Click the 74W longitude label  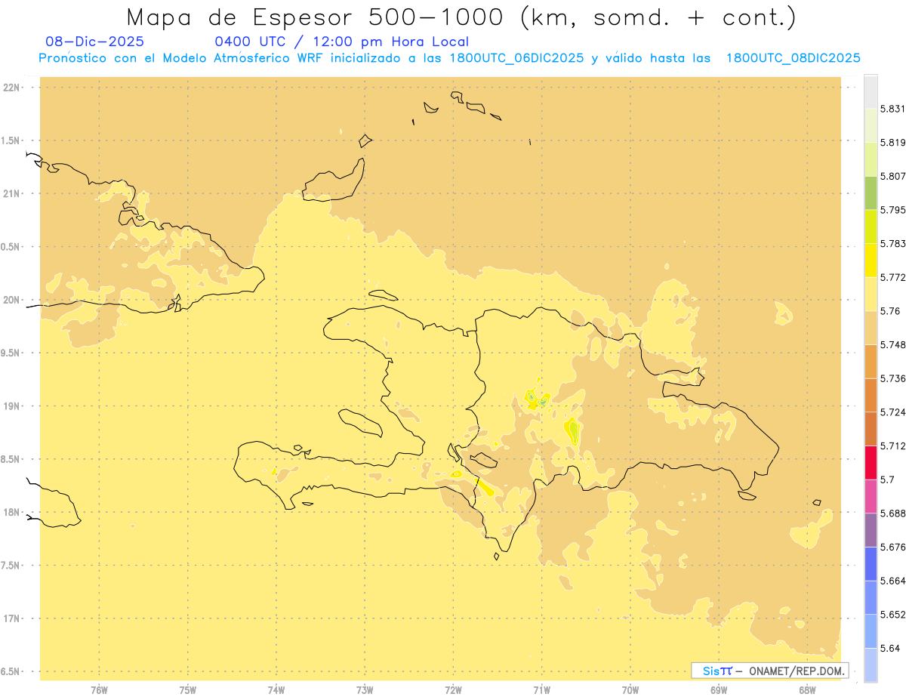(276, 690)
